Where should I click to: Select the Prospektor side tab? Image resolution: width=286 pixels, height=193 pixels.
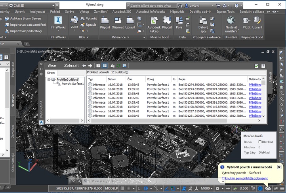click(x=13, y=69)
